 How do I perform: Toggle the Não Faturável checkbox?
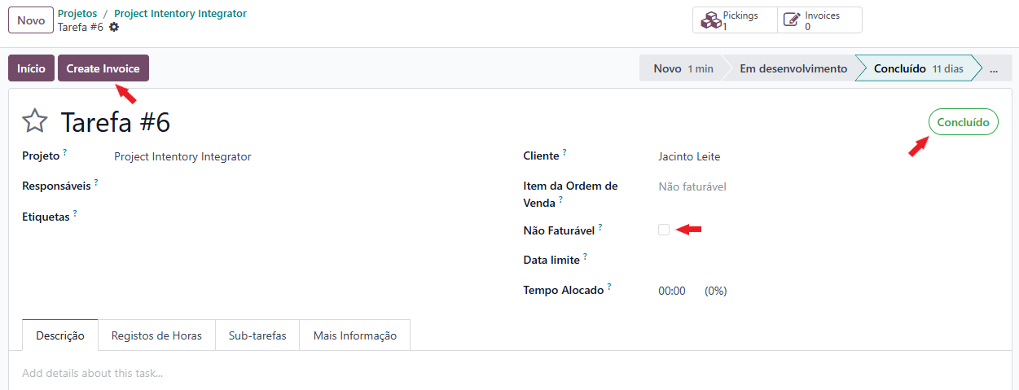coord(664,230)
